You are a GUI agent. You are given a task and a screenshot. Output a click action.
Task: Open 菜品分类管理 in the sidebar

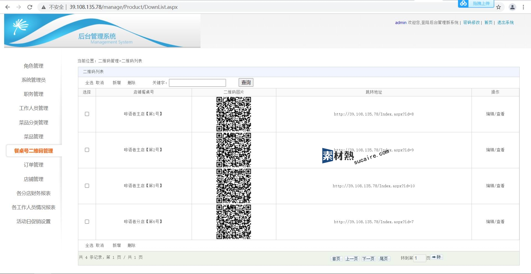33,122
